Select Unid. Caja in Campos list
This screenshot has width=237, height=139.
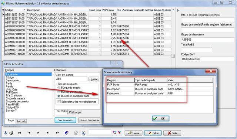11,89
